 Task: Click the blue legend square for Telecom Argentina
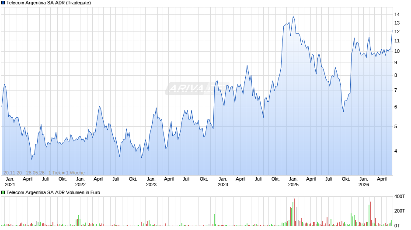coord(3,3)
